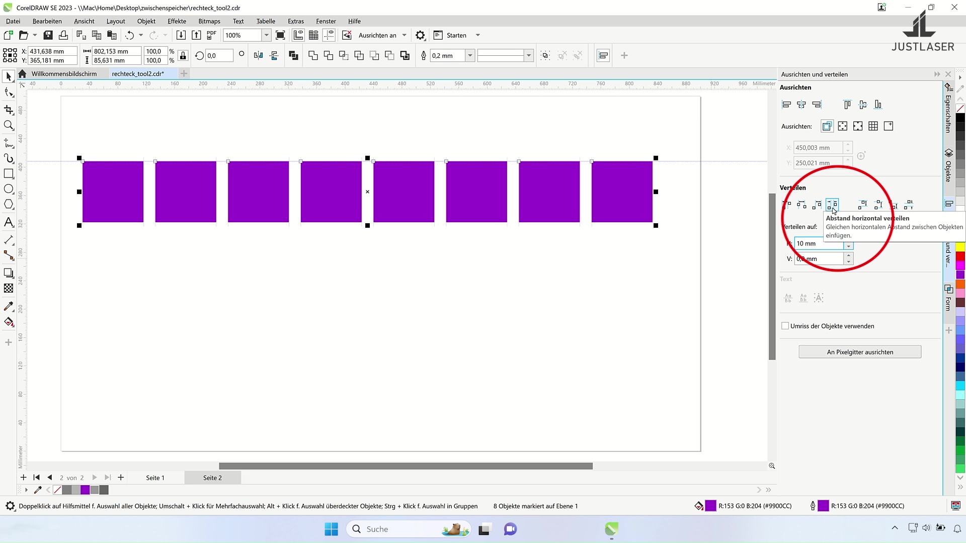
Task: Choose the Ellipse tool
Action: [x=9, y=189]
